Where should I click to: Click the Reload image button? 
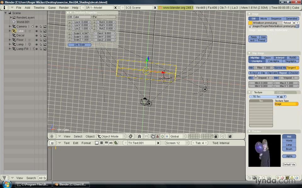(287, 23)
